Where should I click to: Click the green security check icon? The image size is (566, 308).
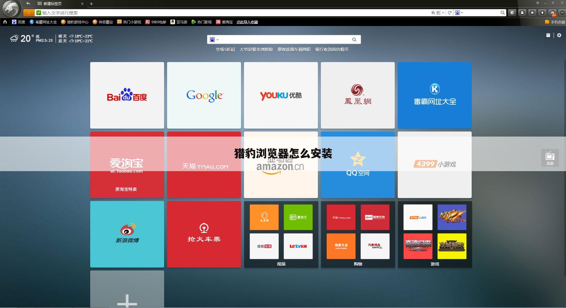click(39, 13)
